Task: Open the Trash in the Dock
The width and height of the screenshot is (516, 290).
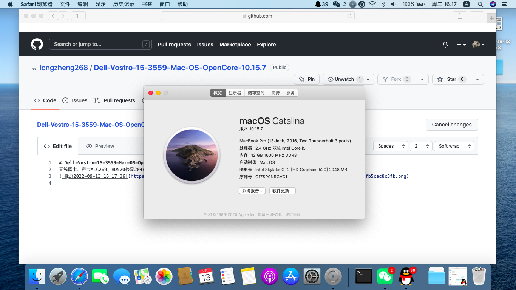Action: point(479,277)
